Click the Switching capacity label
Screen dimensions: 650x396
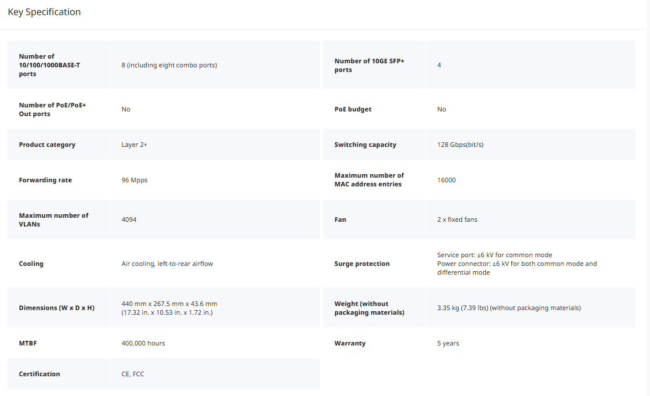pyautogui.click(x=365, y=145)
